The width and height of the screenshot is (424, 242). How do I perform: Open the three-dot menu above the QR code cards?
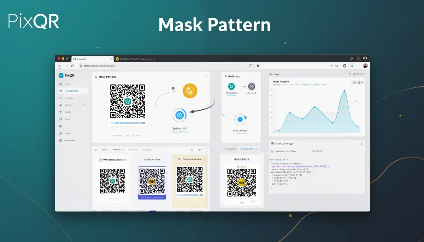[x=207, y=150]
